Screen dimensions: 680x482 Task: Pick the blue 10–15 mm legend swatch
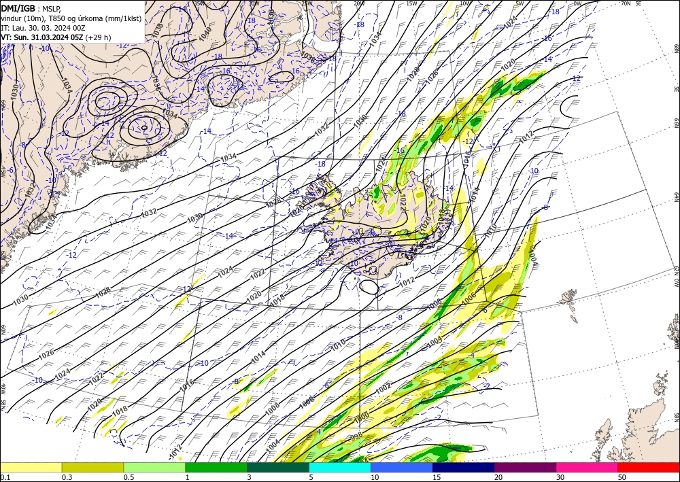[402, 467]
